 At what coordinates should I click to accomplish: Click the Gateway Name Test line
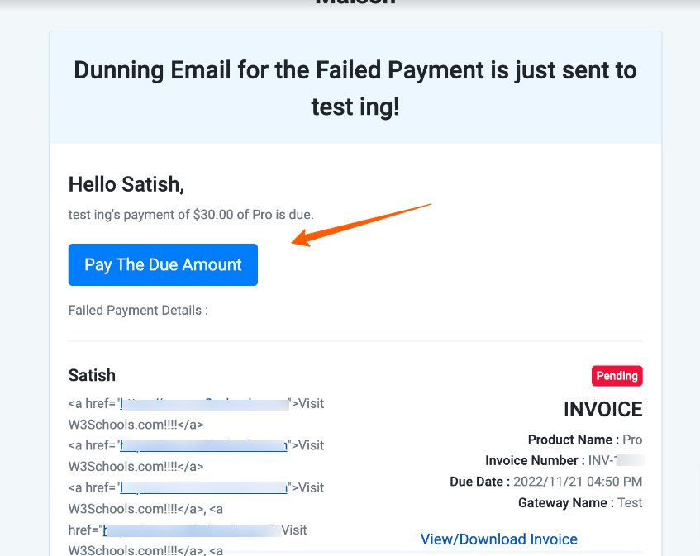pos(580,503)
